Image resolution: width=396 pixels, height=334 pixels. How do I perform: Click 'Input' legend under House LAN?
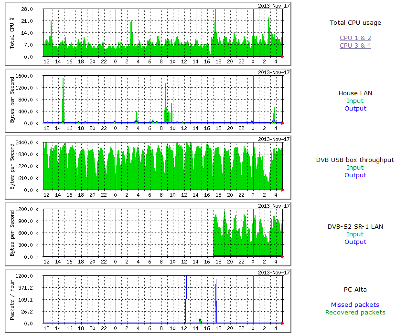pyautogui.click(x=355, y=101)
